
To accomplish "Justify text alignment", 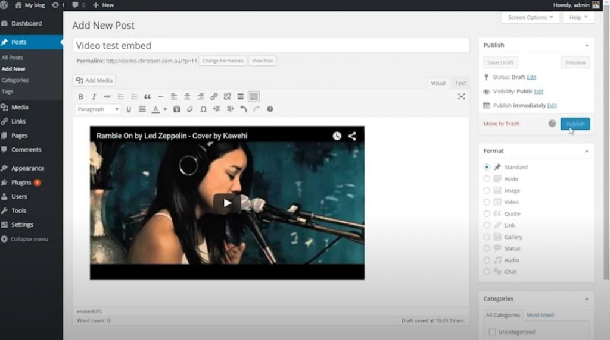I will tap(142, 109).
